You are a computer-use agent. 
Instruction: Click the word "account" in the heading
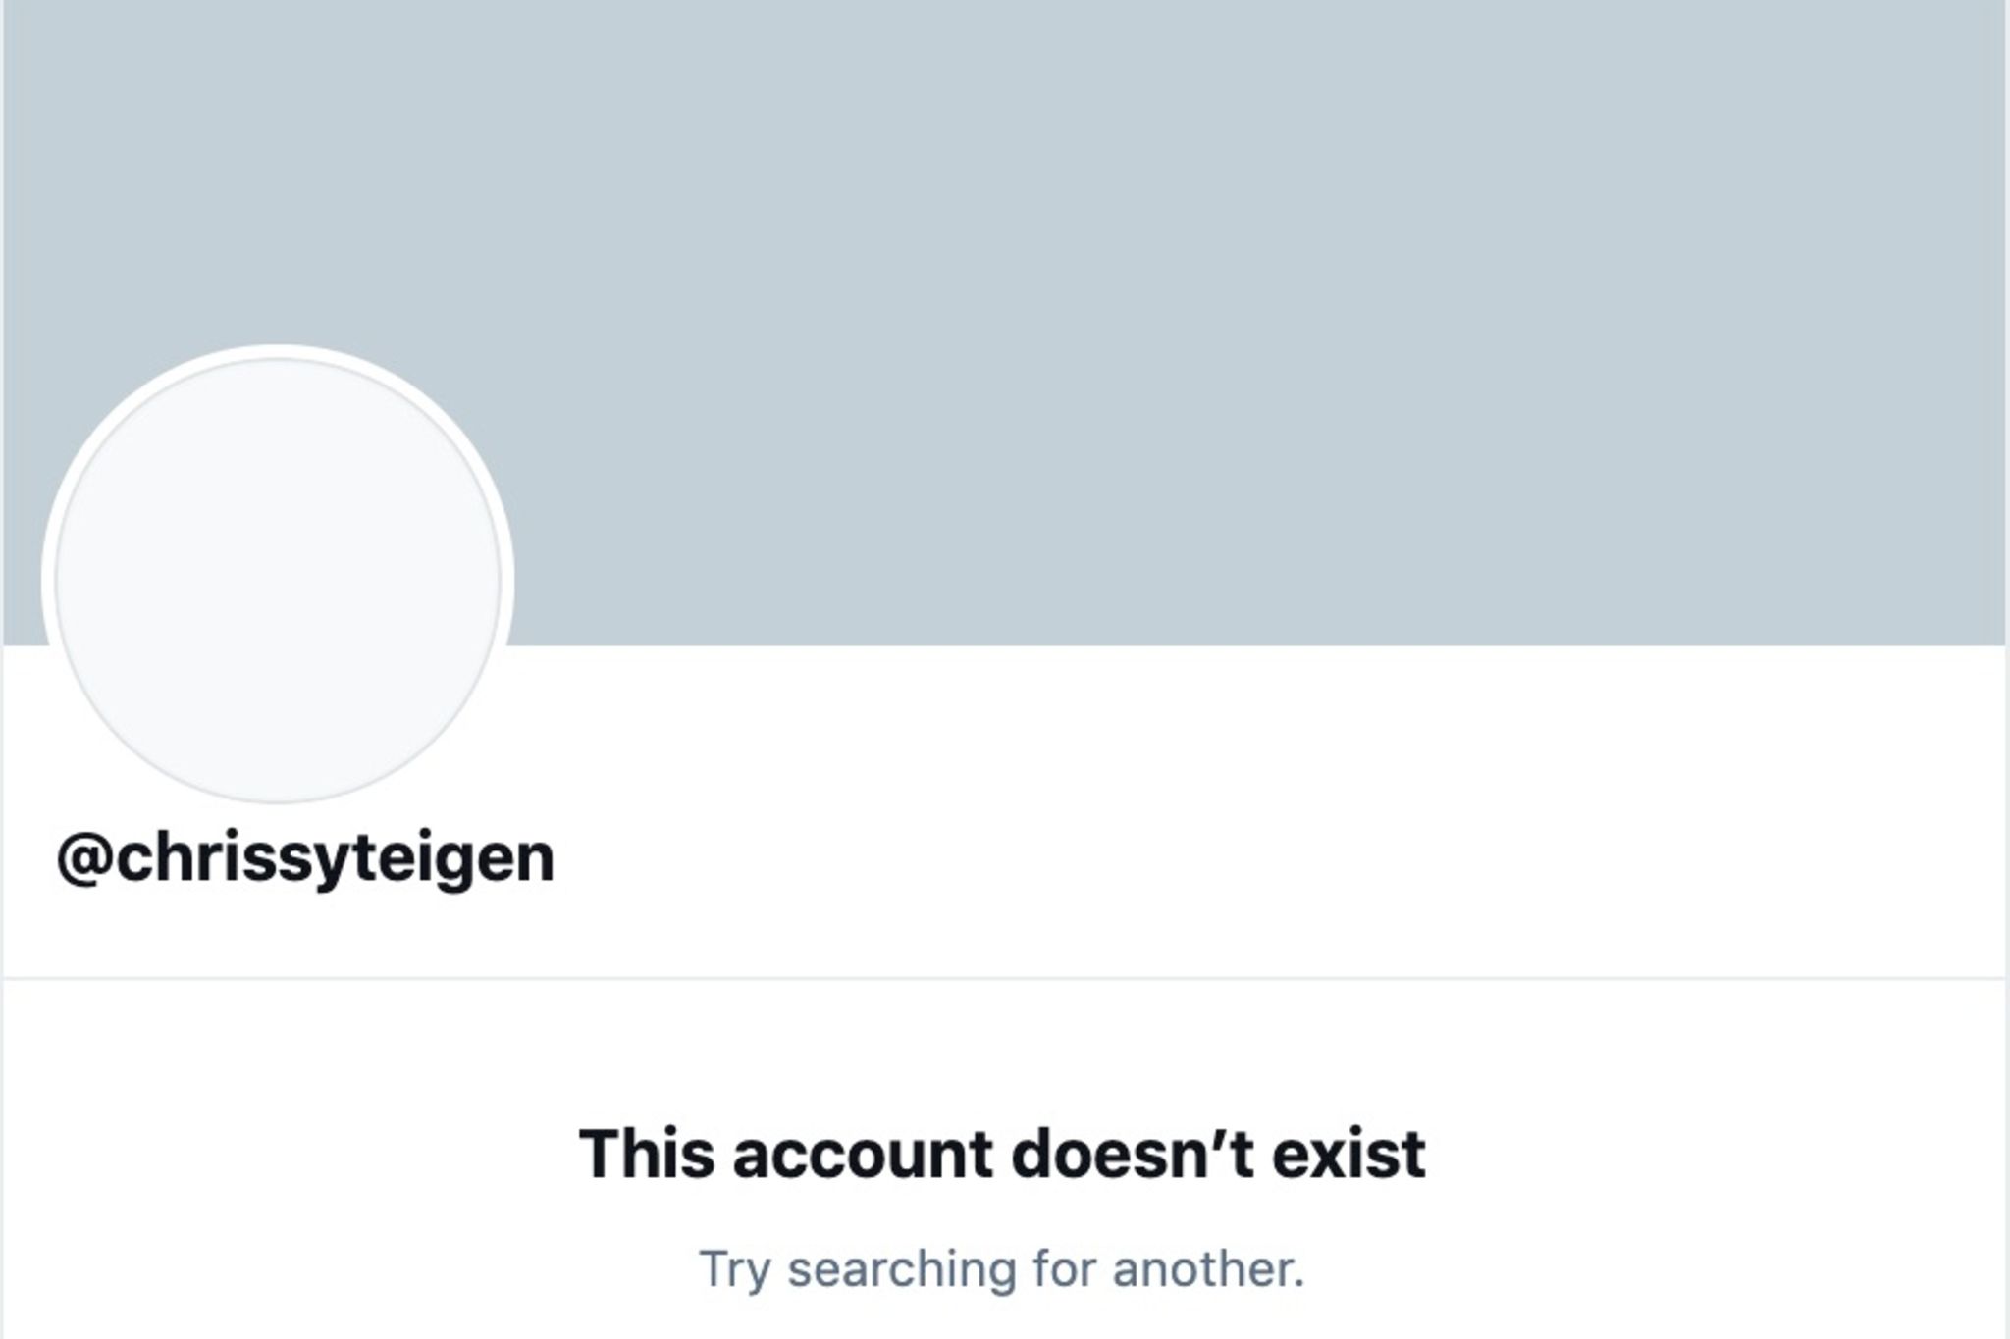click(x=863, y=1156)
